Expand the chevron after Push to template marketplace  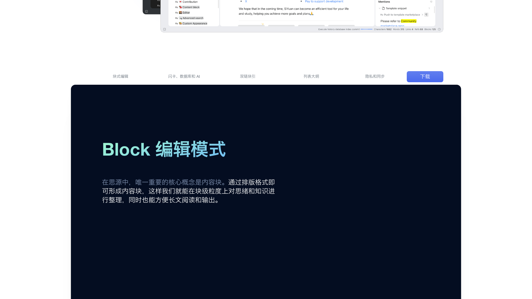tap(422, 15)
